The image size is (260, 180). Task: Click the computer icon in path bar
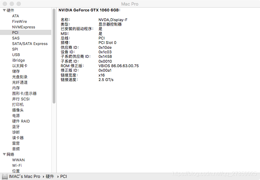[x=5, y=177]
